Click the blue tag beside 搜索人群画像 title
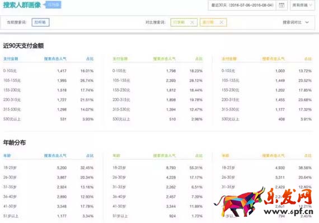 click(53, 5)
